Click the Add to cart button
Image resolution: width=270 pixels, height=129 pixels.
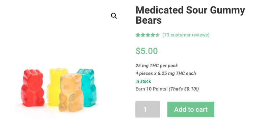pyautogui.click(x=191, y=109)
